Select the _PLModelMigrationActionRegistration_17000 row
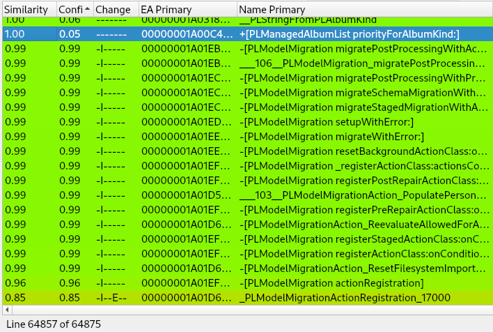This screenshot has width=493, height=332. [248, 298]
